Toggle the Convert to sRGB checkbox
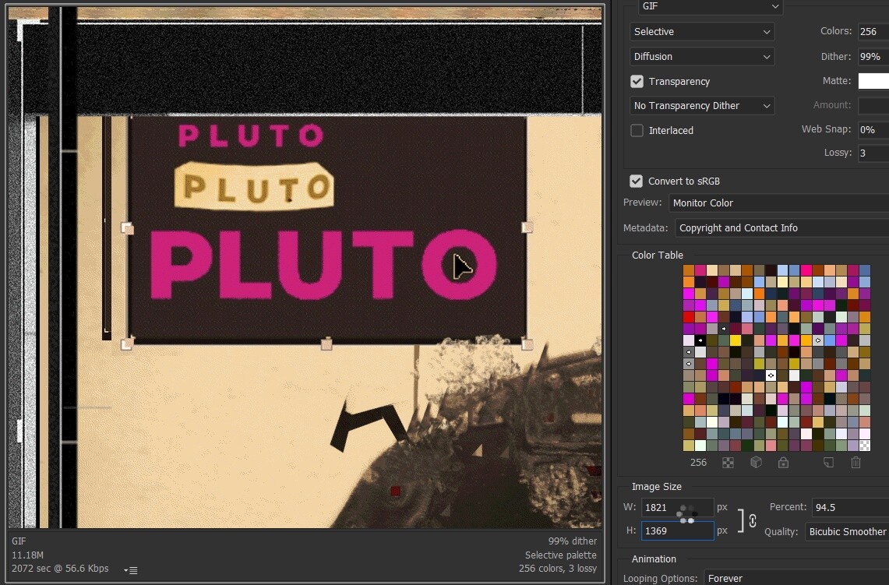 [636, 181]
